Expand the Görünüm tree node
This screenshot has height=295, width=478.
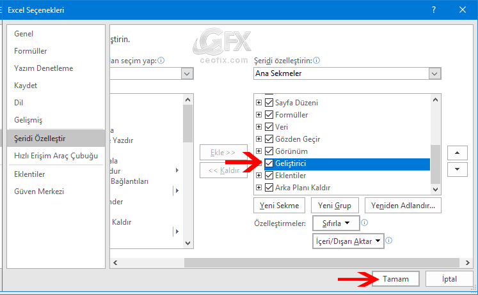[x=259, y=151]
